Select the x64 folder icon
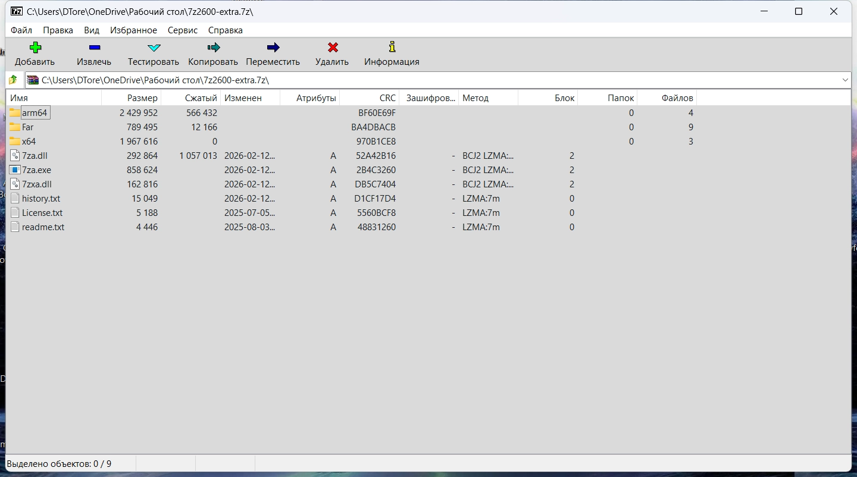 click(15, 142)
